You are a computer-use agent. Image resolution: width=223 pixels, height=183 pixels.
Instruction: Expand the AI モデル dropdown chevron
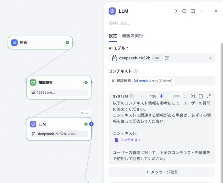click(210, 58)
